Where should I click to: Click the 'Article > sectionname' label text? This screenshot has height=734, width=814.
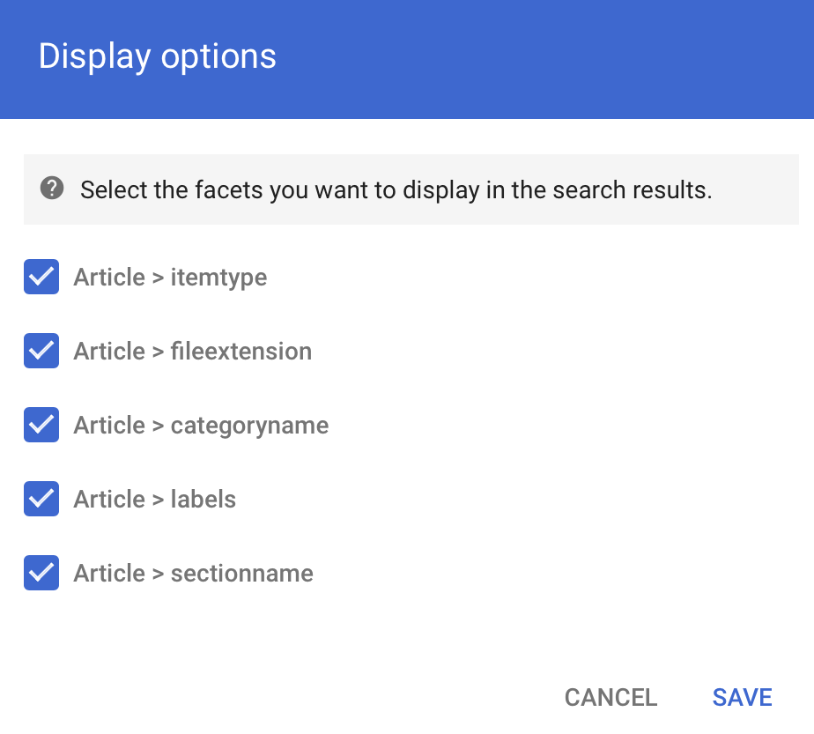coord(193,574)
